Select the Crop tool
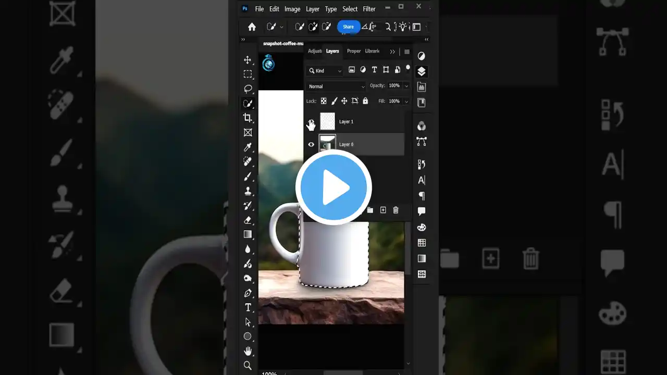 click(248, 118)
